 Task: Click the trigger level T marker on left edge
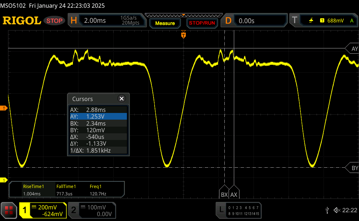[x=4, y=108]
